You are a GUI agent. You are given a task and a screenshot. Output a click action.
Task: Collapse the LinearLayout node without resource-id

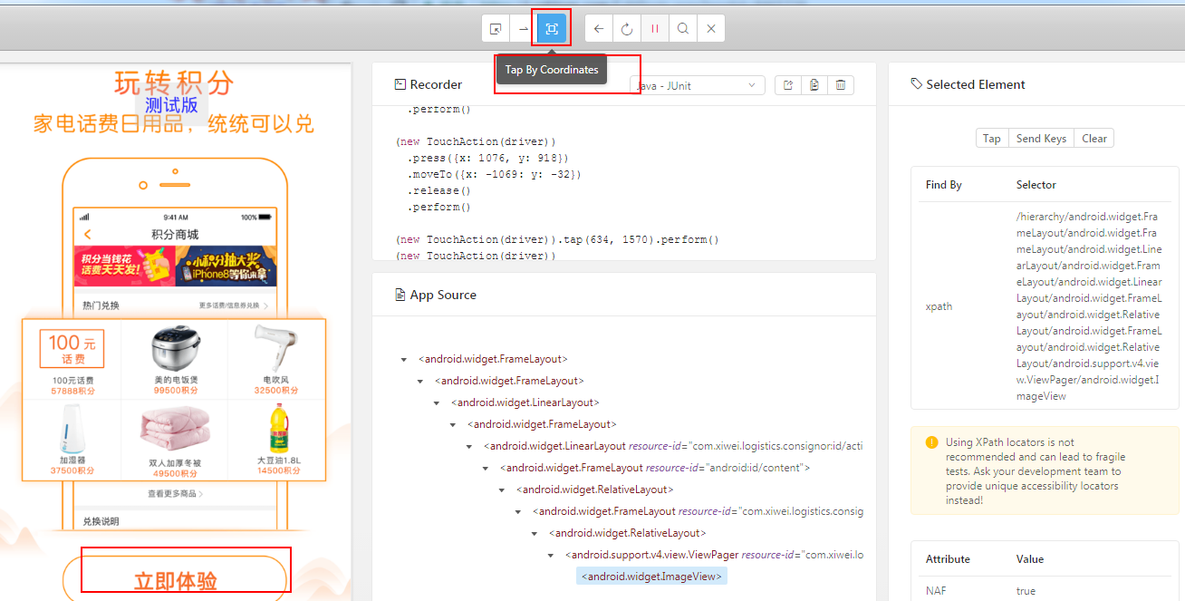click(x=437, y=403)
